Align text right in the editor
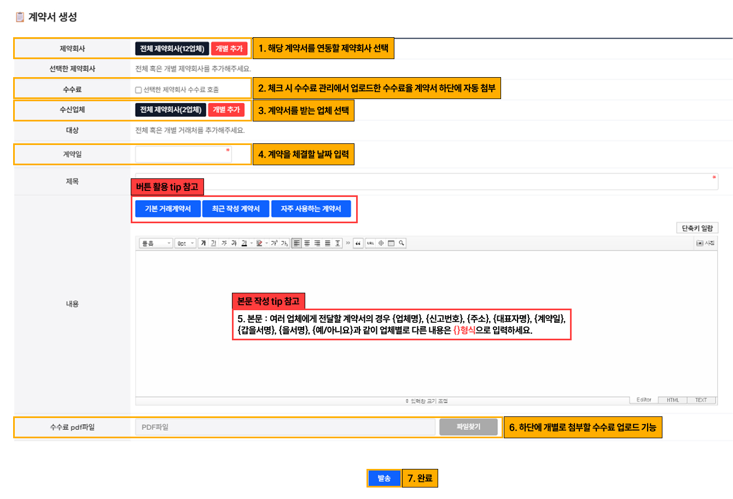 [317, 243]
